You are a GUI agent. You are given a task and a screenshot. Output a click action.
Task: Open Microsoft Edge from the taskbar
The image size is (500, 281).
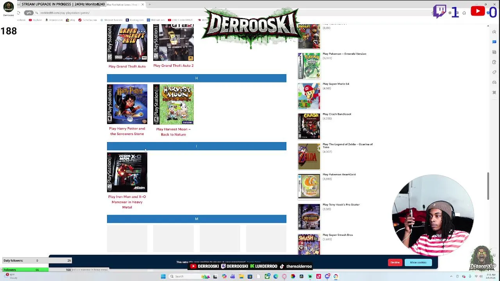click(276, 276)
